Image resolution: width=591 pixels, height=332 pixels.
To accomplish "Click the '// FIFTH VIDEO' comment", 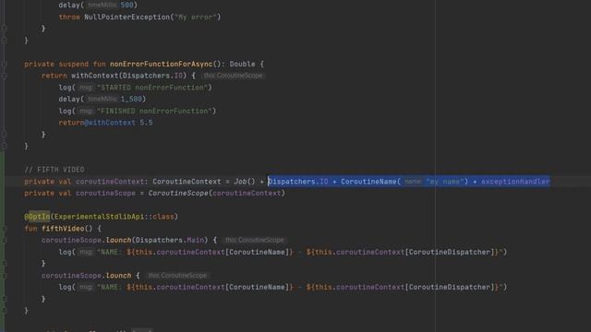I will tap(54, 170).
